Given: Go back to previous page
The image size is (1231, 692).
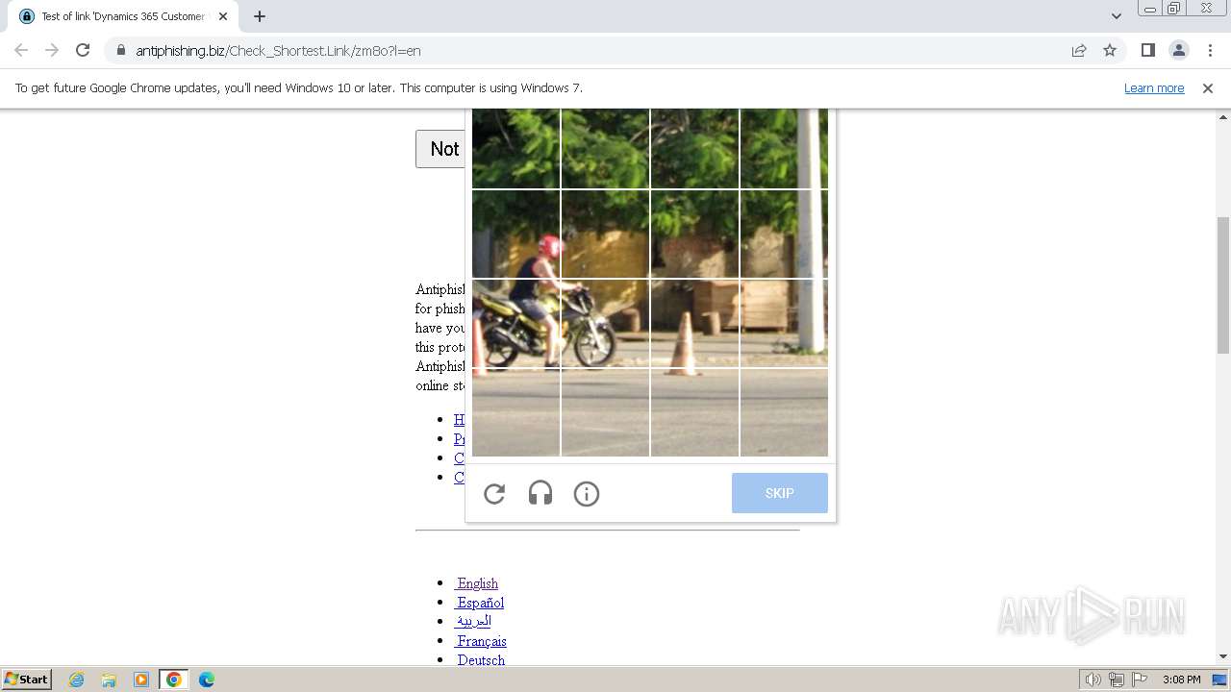Looking at the screenshot, I should 21,50.
